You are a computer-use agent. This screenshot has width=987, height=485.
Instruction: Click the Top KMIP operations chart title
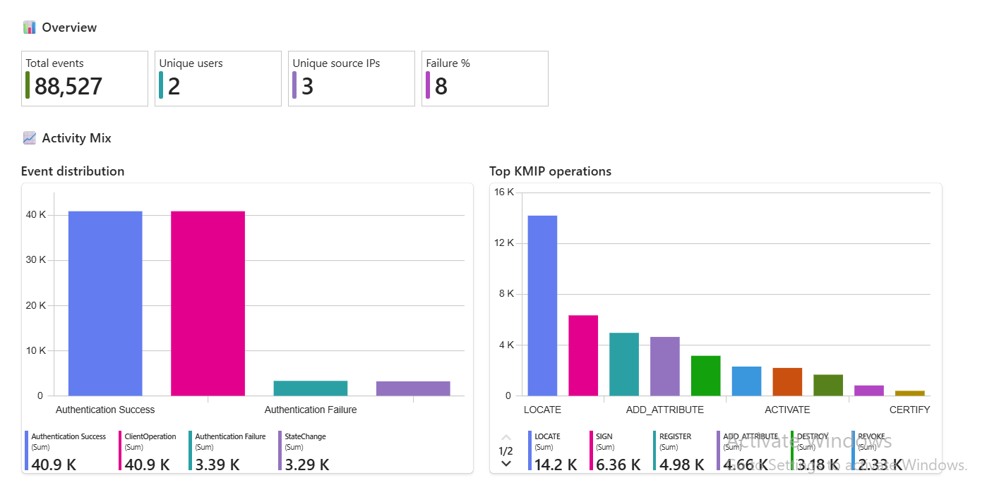click(x=551, y=171)
